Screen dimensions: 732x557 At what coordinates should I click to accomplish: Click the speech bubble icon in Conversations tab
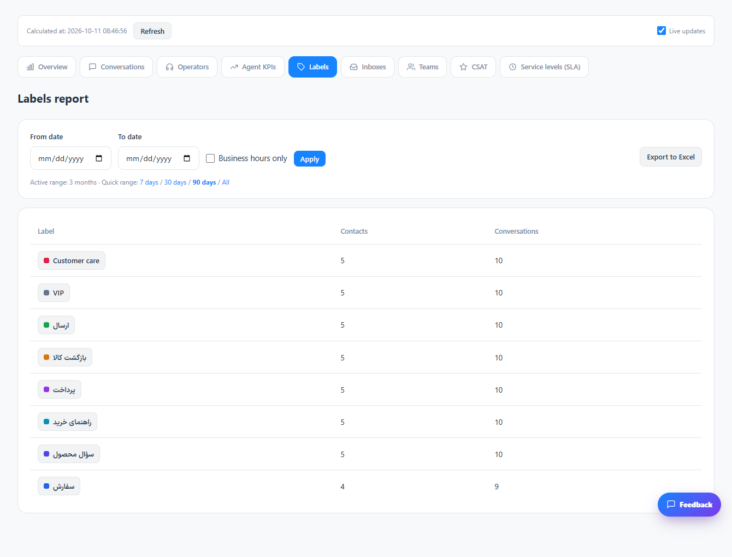coord(93,67)
